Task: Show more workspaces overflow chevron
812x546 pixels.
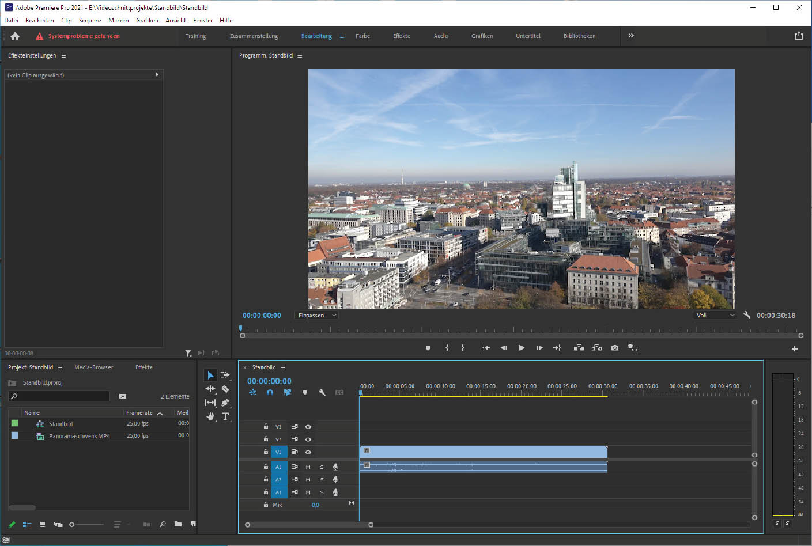Action: 631,36
